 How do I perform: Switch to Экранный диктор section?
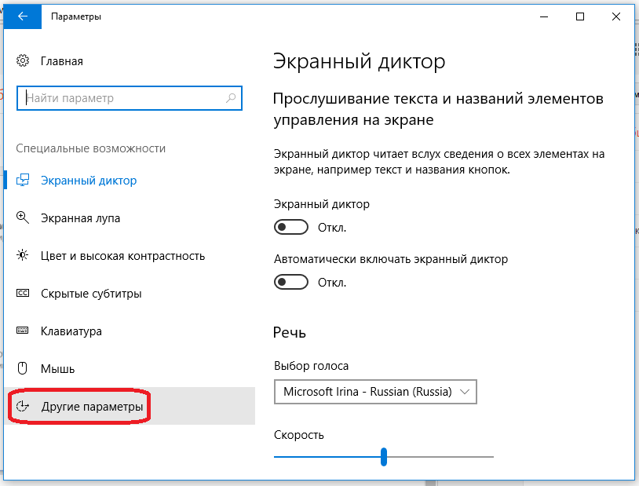130,181
